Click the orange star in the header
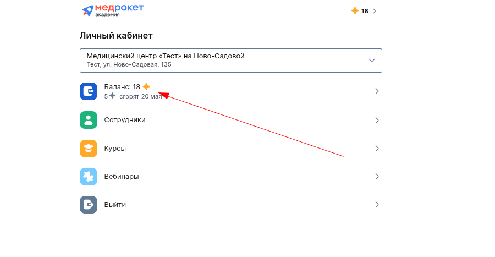 coord(355,11)
